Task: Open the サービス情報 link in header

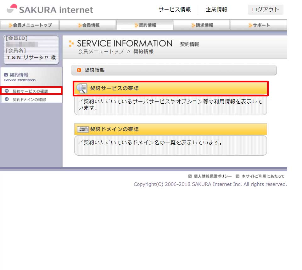Action: click(x=175, y=9)
